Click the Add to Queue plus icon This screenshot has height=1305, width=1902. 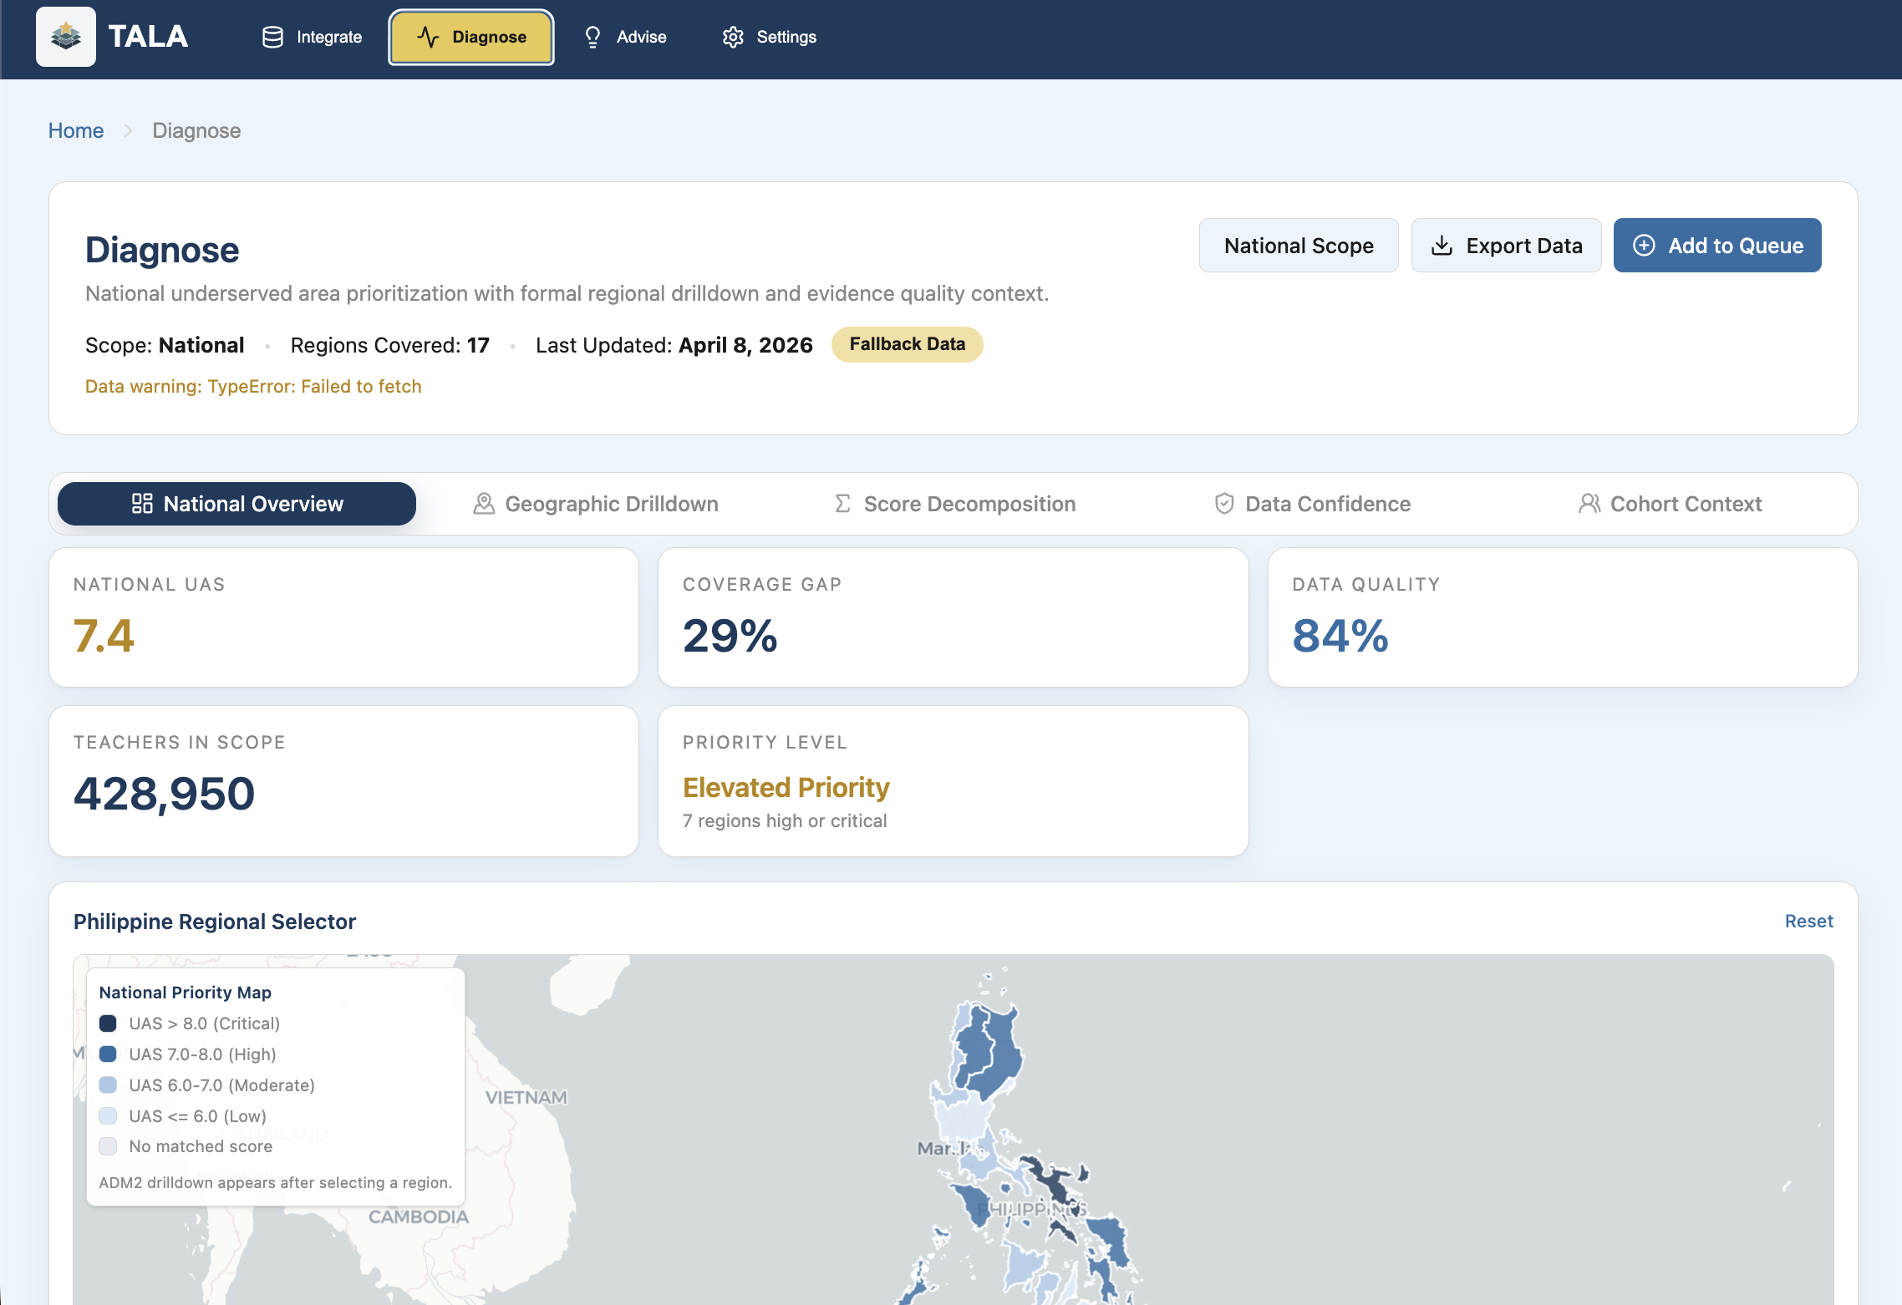point(1644,245)
